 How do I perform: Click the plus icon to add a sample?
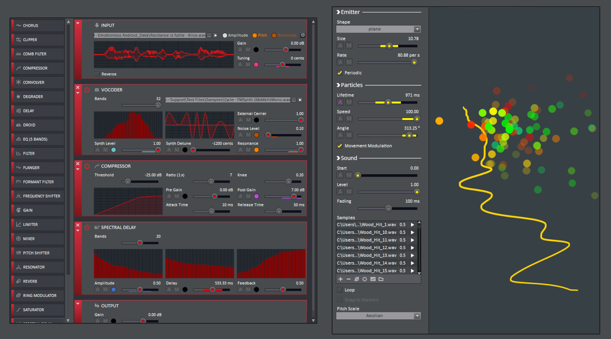(341, 279)
